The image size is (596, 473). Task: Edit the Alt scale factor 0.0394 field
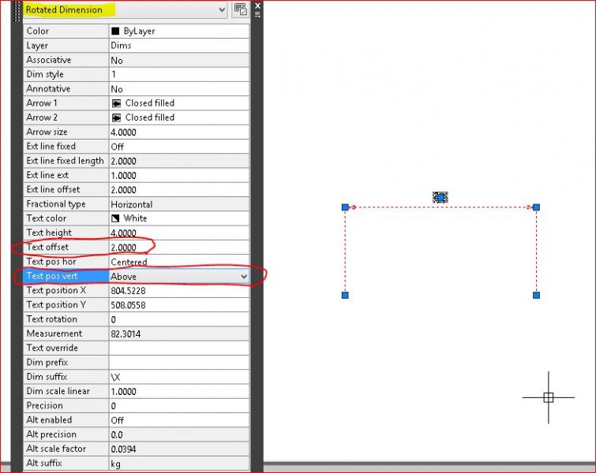[x=179, y=449]
